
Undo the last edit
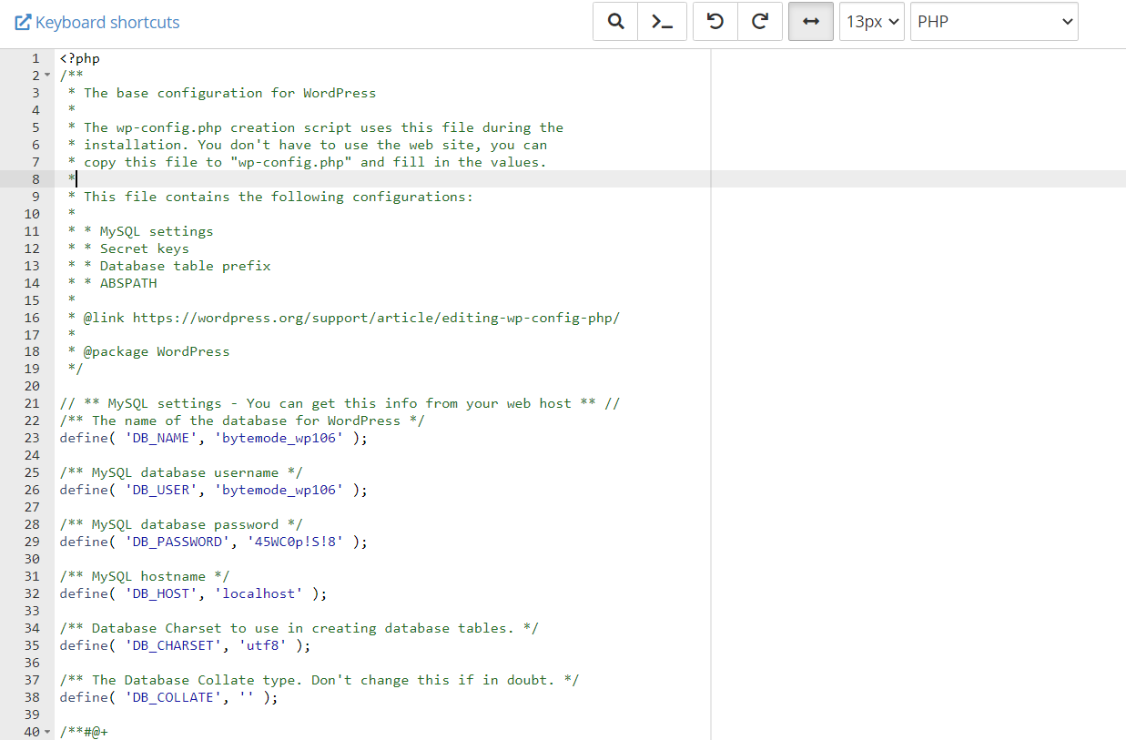point(715,22)
